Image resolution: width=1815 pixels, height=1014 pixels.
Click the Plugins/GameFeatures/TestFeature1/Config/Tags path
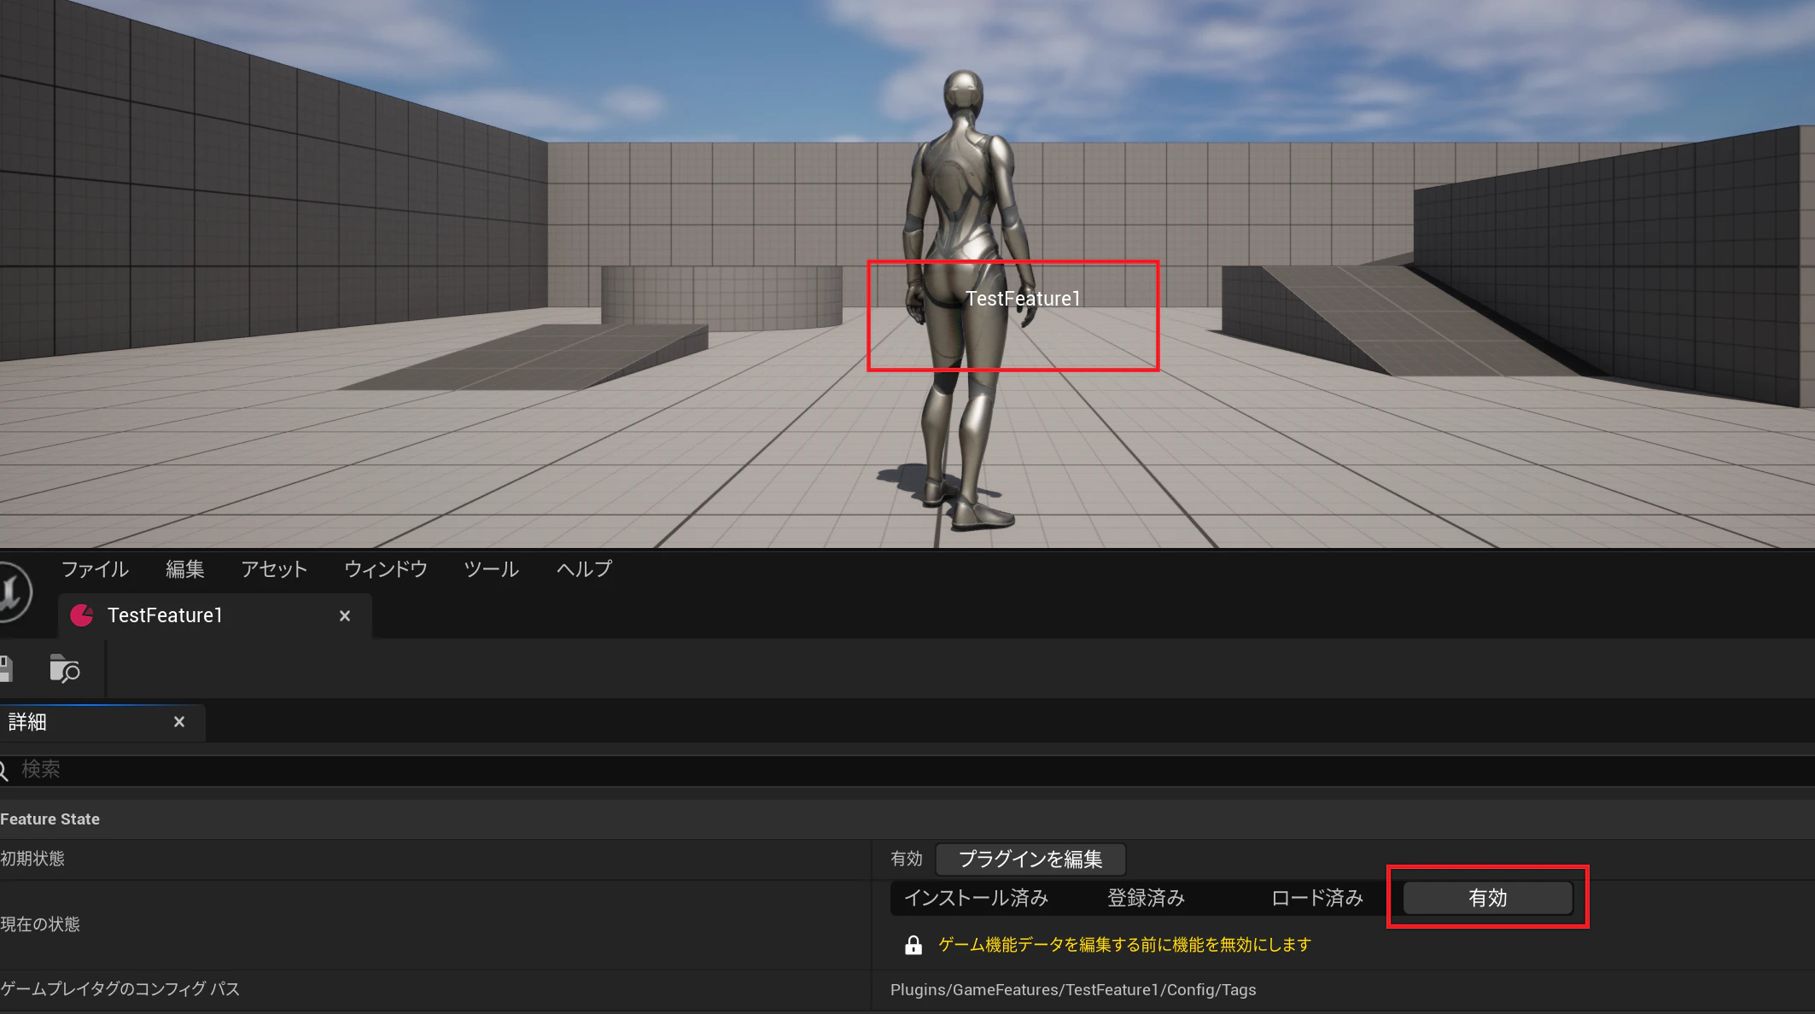point(1073,990)
